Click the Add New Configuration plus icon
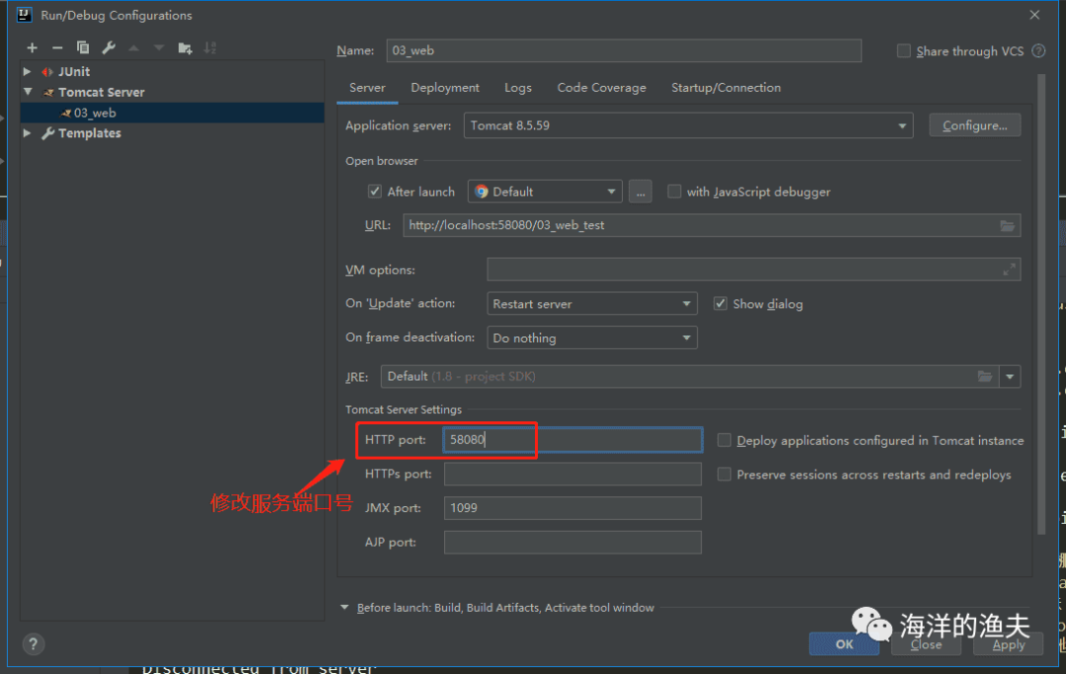The height and width of the screenshot is (674, 1066). (x=32, y=47)
